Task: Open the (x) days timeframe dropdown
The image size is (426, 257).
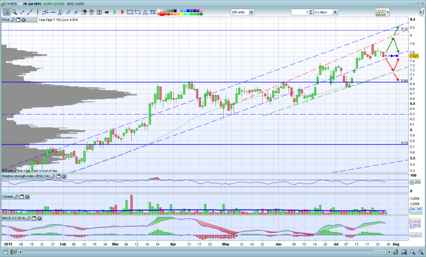Action: (335, 12)
